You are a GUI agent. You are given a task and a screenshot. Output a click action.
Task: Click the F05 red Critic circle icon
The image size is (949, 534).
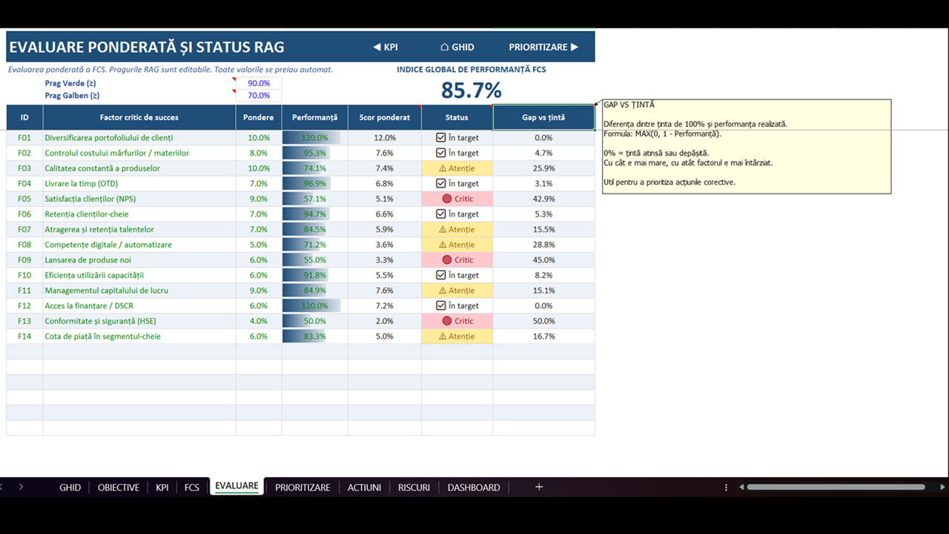point(446,199)
